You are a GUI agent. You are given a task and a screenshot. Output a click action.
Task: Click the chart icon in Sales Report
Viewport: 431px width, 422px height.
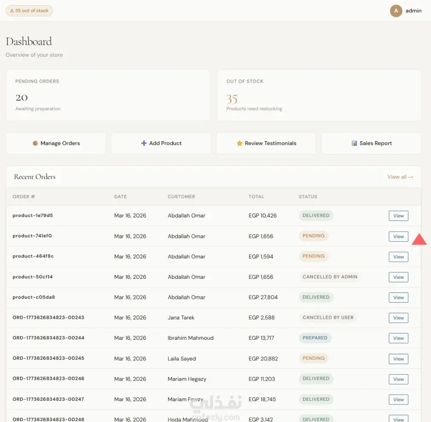pos(354,143)
